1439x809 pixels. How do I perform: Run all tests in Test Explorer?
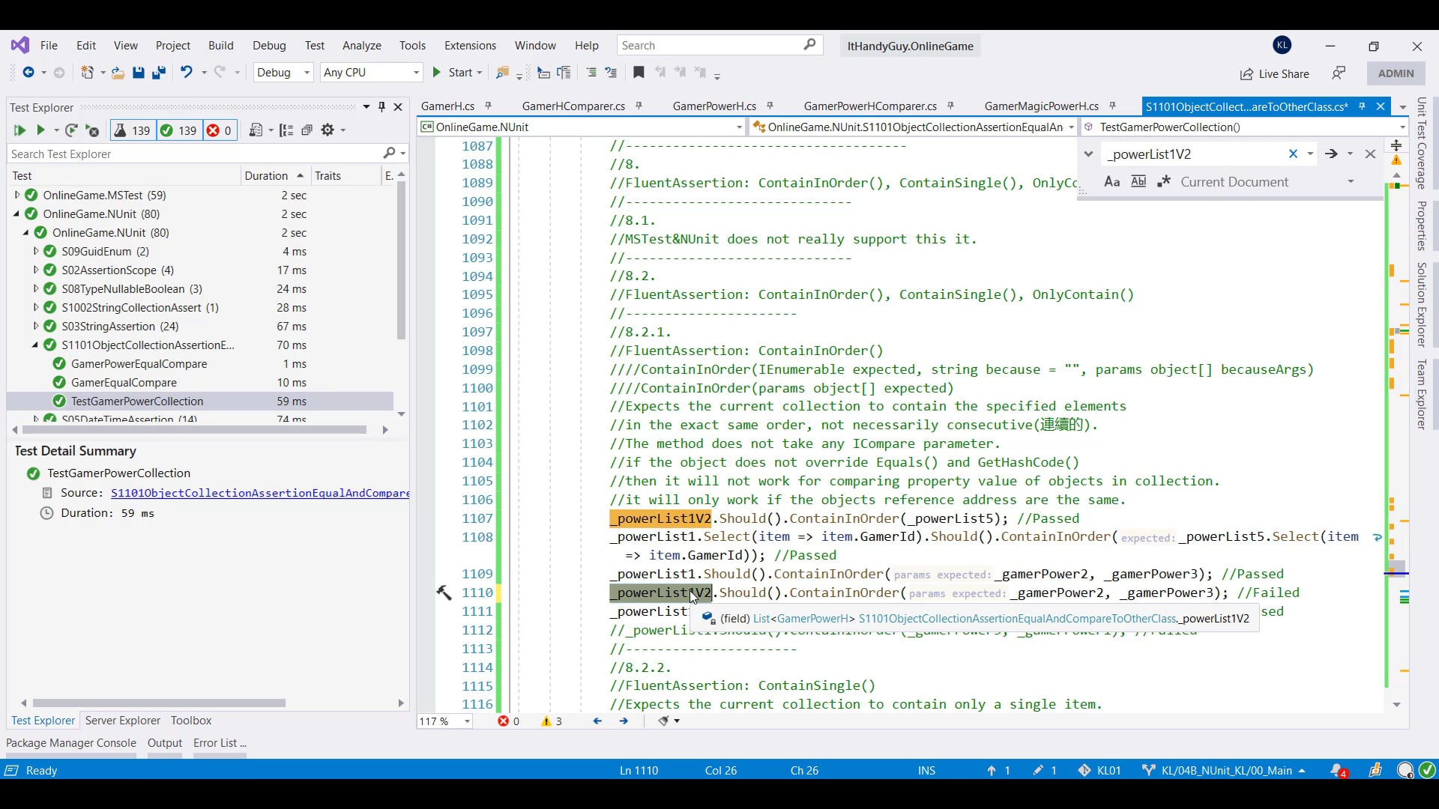point(19,130)
